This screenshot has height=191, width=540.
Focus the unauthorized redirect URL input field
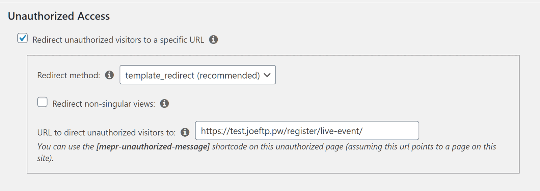[x=307, y=131]
